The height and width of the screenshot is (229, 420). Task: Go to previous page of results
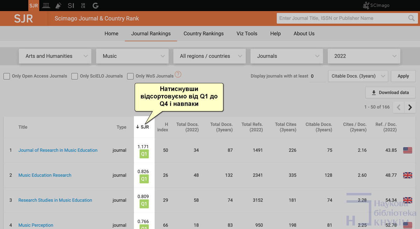[x=399, y=107]
